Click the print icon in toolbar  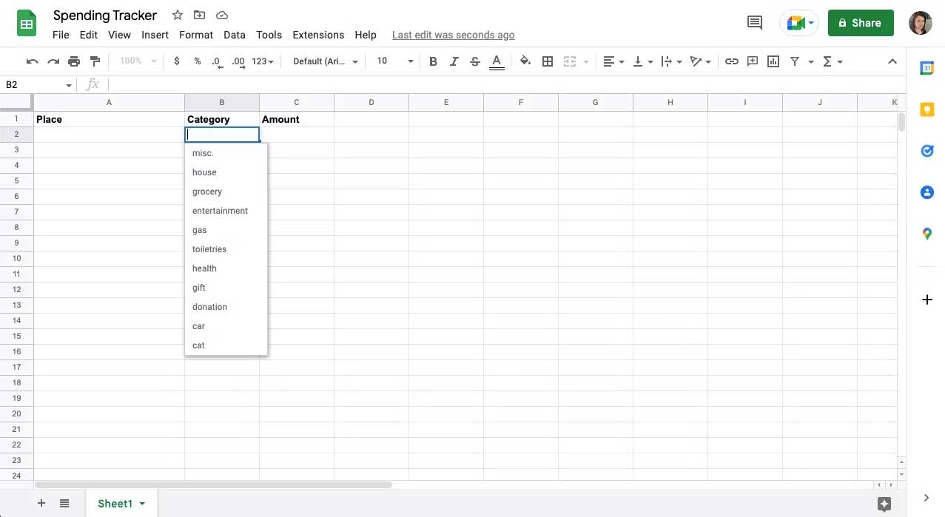74,61
